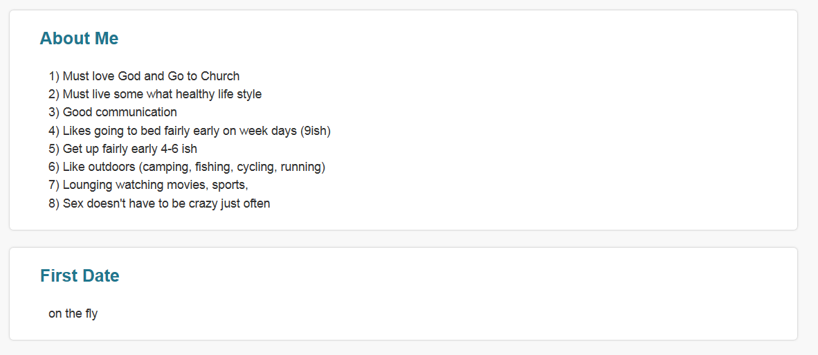Click "life style" in the second line
The width and height of the screenshot is (818, 355).
coord(244,94)
